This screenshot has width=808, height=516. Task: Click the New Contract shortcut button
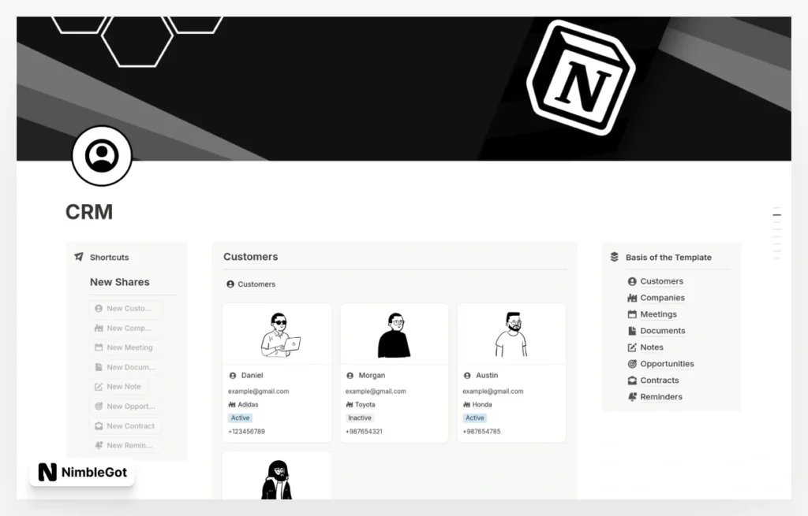pyautogui.click(x=125, y=426)
